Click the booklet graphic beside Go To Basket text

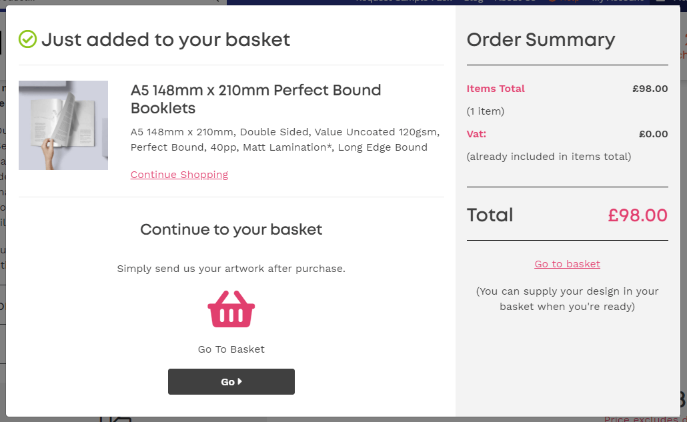point(231,309)
